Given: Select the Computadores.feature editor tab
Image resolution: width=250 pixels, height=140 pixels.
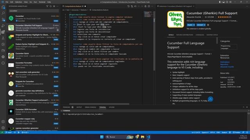Looking at the screenshot, I should click(73, 6).
